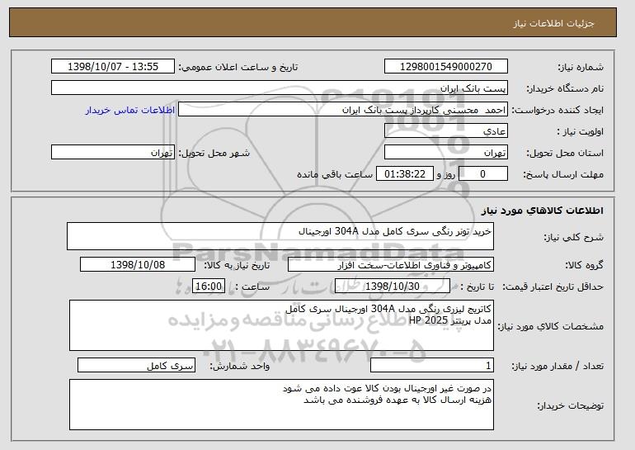The image size is (635, 450).
Task: Select the time field 16:00
Action: pyautogui.click(x=209, y=287)
